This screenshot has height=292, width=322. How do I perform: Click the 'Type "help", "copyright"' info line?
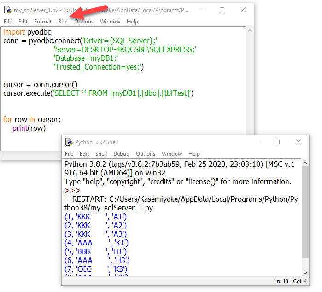tap(178, 182)
